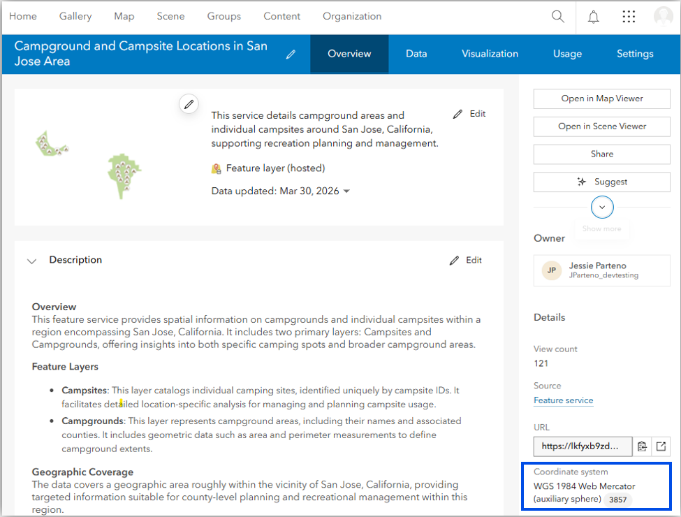Click Edit next to the summary text

[x=469, y=114]
